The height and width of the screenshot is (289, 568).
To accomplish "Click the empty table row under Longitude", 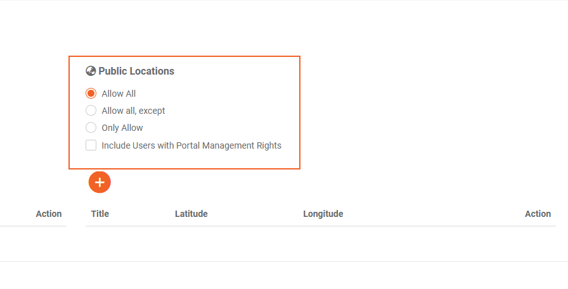I will [x=323, y=243].
